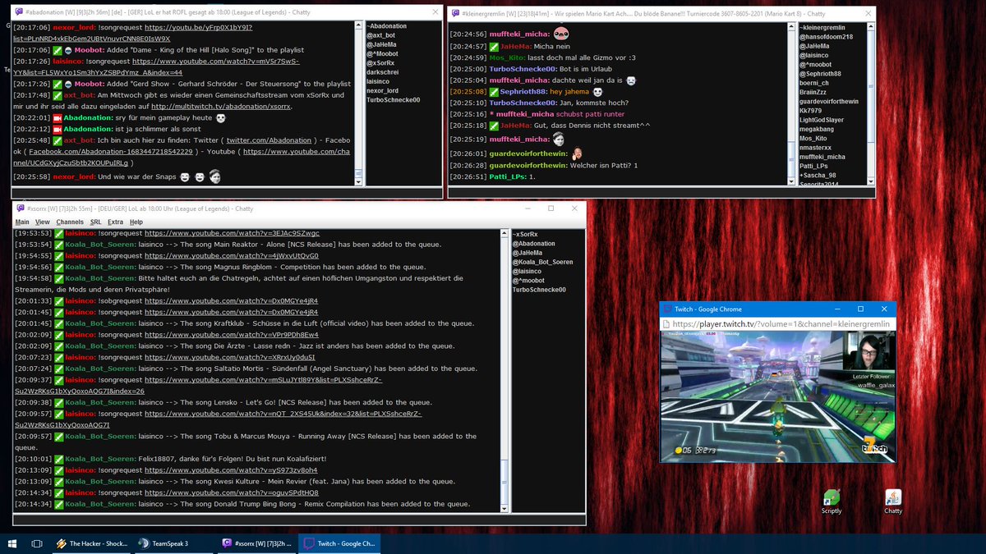Open the SRL menu

pyautogui.click(x=95, y=222)
